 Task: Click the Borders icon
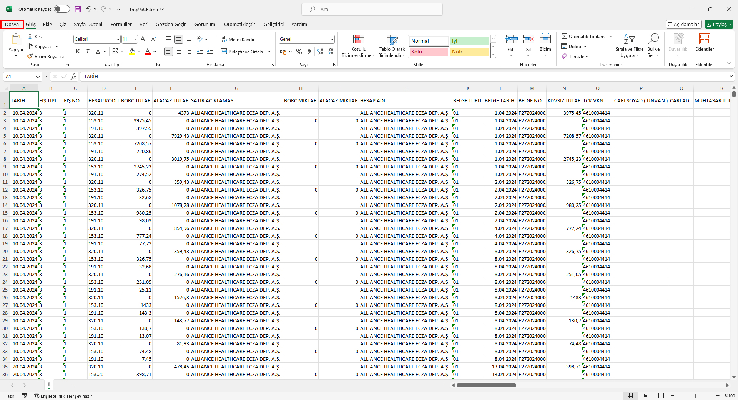coord(115,51)
